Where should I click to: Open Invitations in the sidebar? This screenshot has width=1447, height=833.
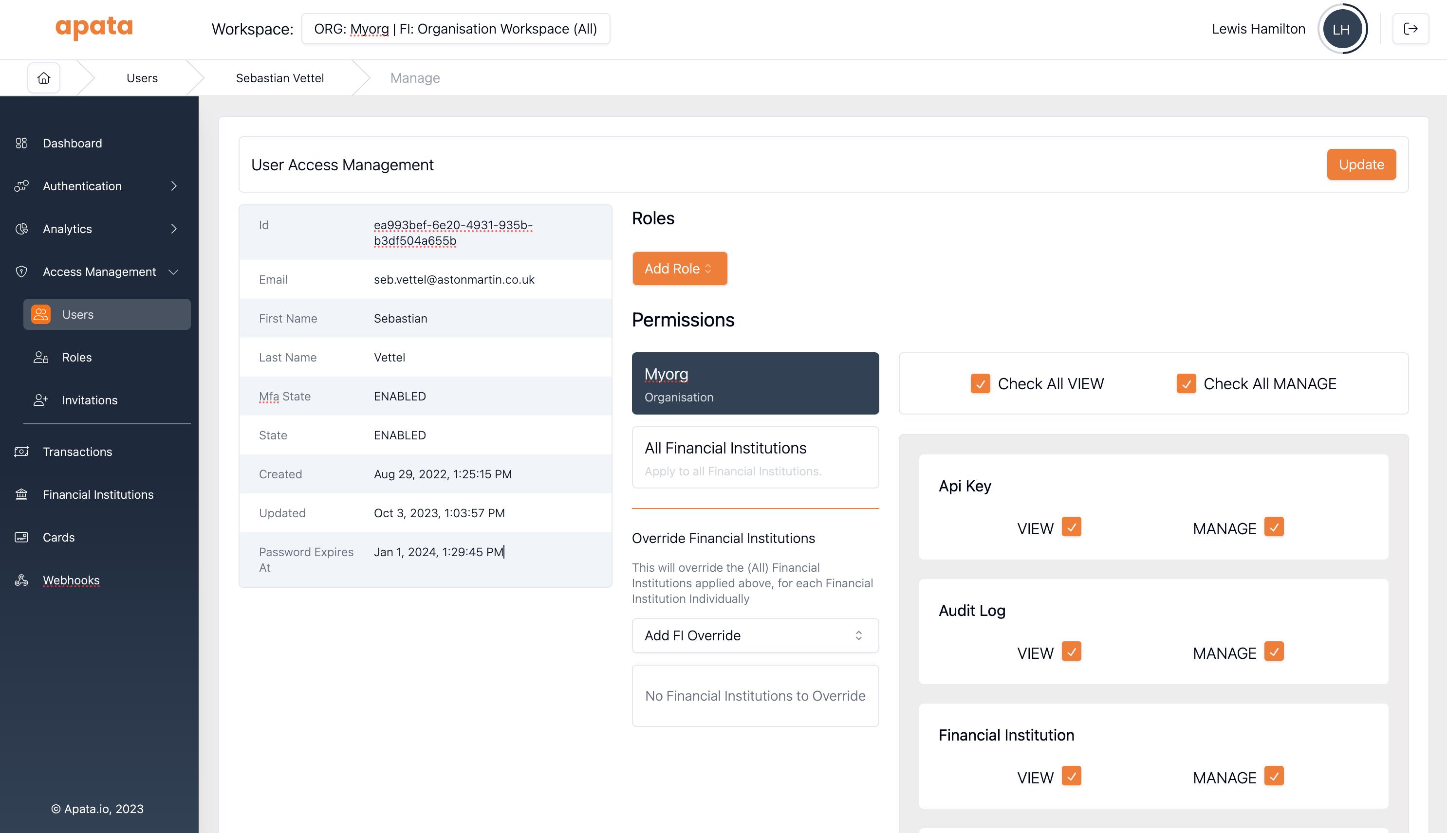(89, 400)
